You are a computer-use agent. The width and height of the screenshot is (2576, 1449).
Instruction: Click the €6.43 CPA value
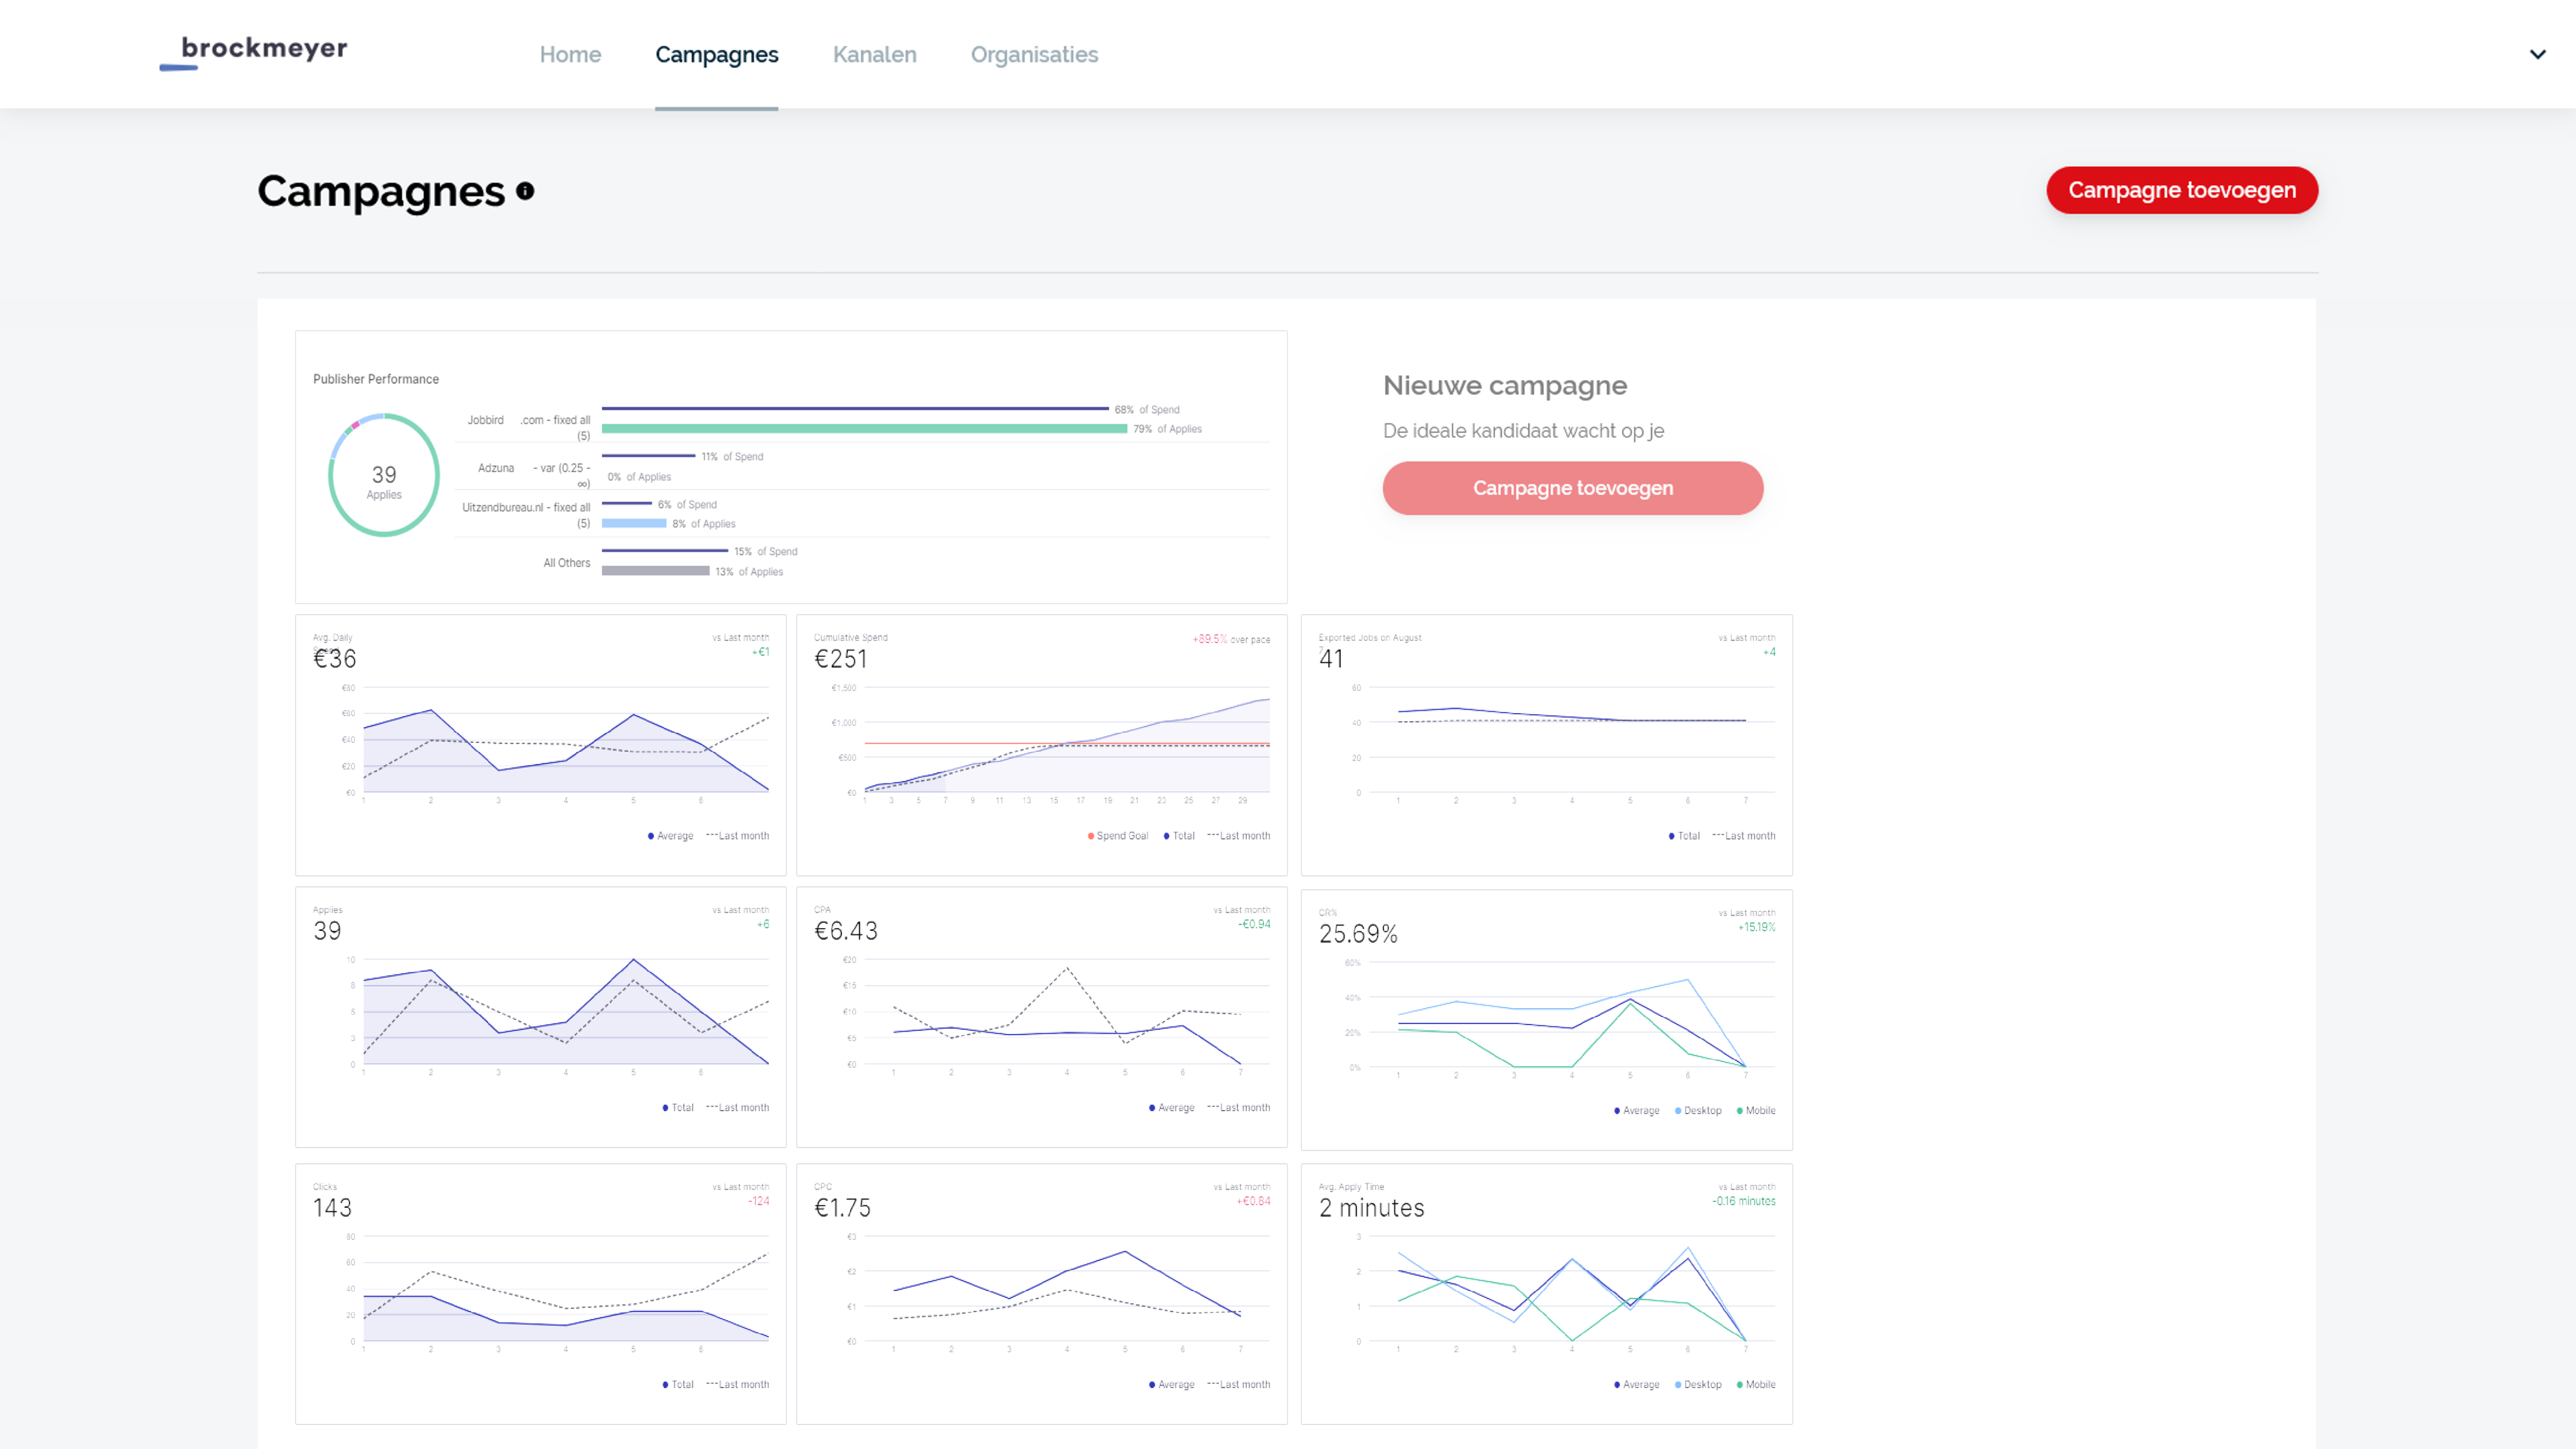(846, 931)
